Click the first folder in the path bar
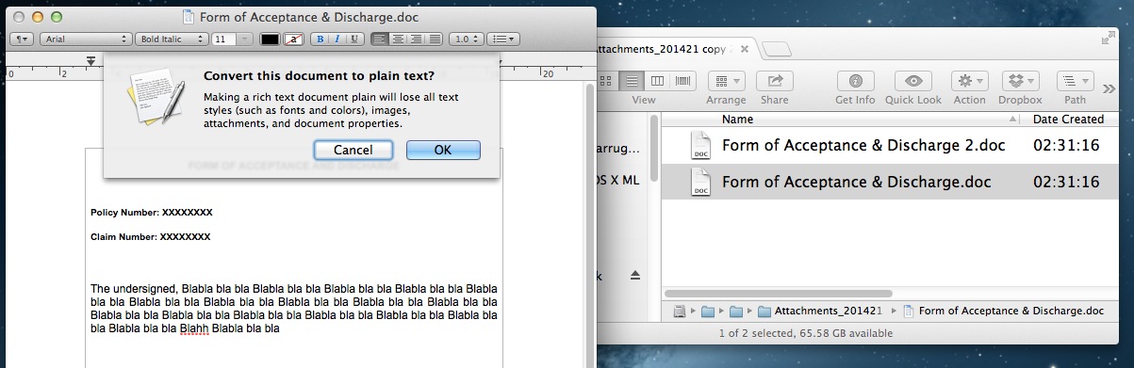1134x368 pixels. coord(708,311)
